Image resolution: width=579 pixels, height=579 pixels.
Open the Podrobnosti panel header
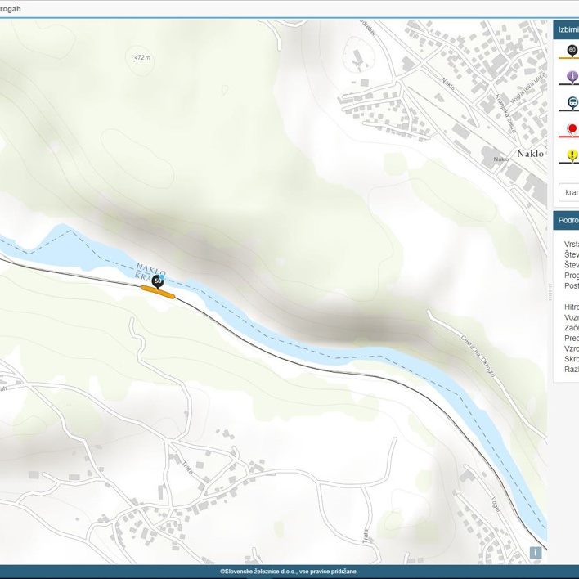567,221
